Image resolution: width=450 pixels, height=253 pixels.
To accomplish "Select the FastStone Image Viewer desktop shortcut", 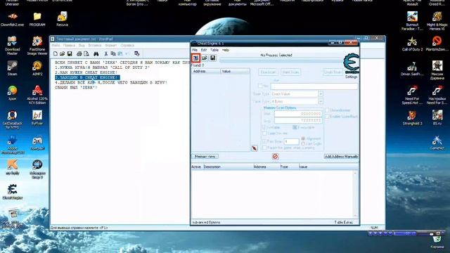I will 37,45.
